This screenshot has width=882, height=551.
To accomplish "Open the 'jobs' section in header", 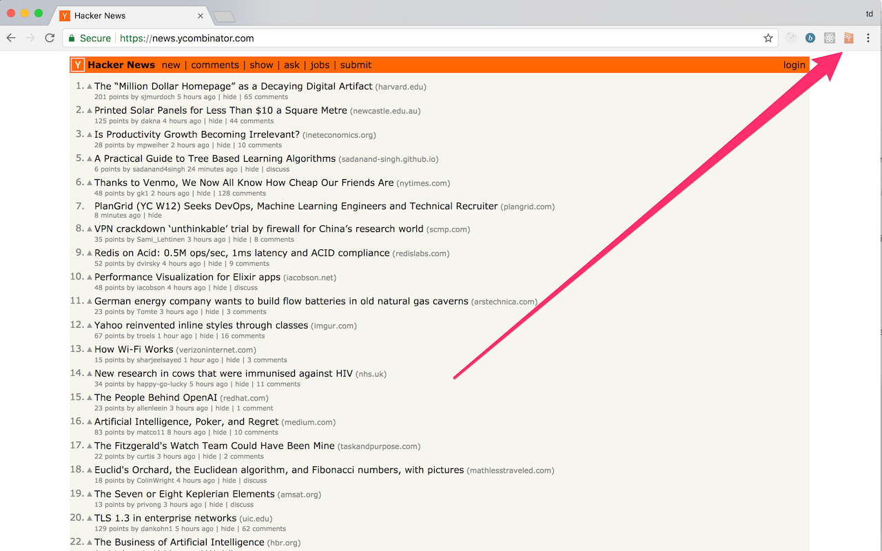I will coord(320,65).
